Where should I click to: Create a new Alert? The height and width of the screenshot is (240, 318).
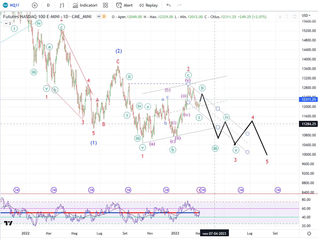(x=124, y=5)
